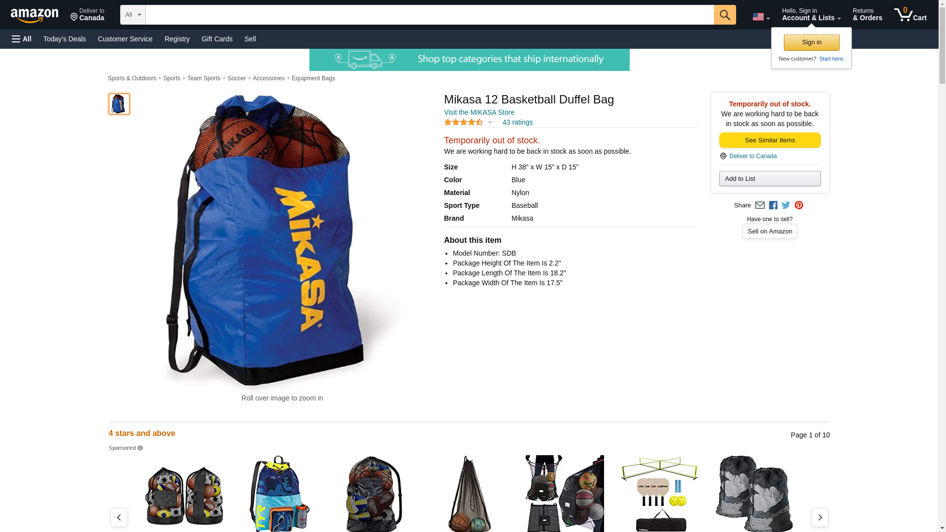The height and width of the screenshot is (532, 946).
Task: Open the Add to List dropdown
Action: coord(770,178)
